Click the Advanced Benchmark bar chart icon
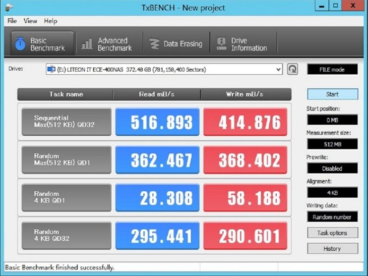368x276 pixels. point(87,44)
